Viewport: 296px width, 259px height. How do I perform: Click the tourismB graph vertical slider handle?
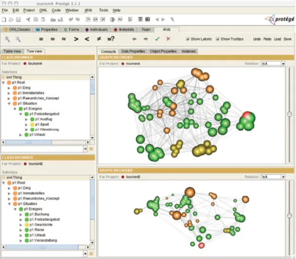[x=289, y=216]
